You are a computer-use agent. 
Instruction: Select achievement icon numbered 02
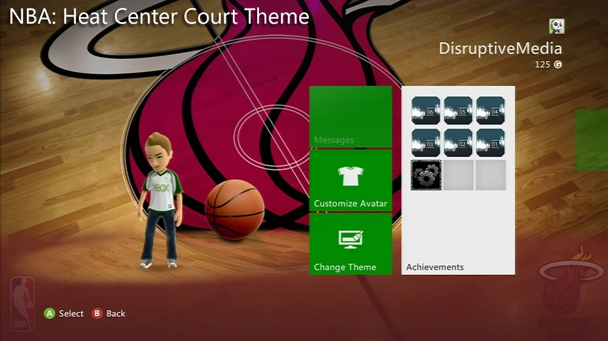(458, 143)
